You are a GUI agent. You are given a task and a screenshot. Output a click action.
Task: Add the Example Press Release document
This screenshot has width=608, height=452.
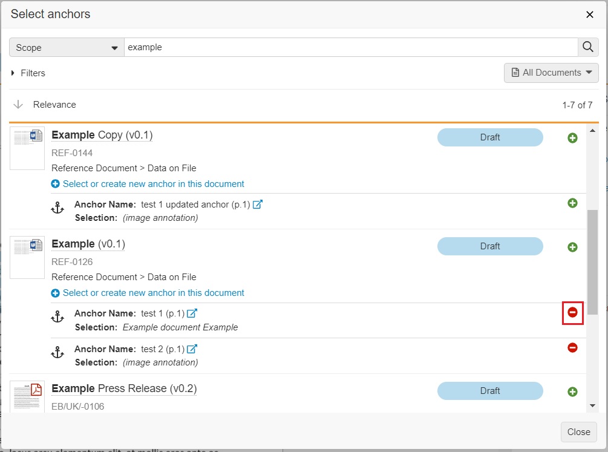click(x=572, y=391)
